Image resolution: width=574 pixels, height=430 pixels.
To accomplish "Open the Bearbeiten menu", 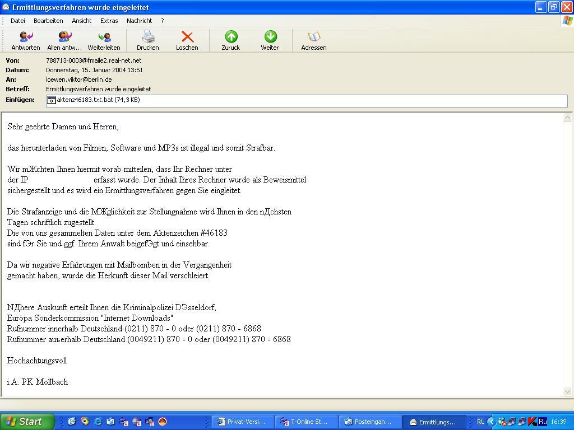I will [48, 21].
